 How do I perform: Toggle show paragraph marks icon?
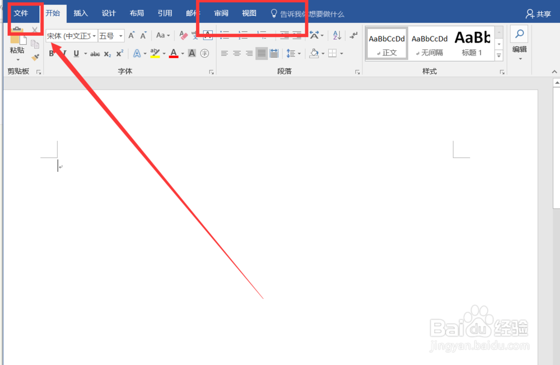click(353, 35)
